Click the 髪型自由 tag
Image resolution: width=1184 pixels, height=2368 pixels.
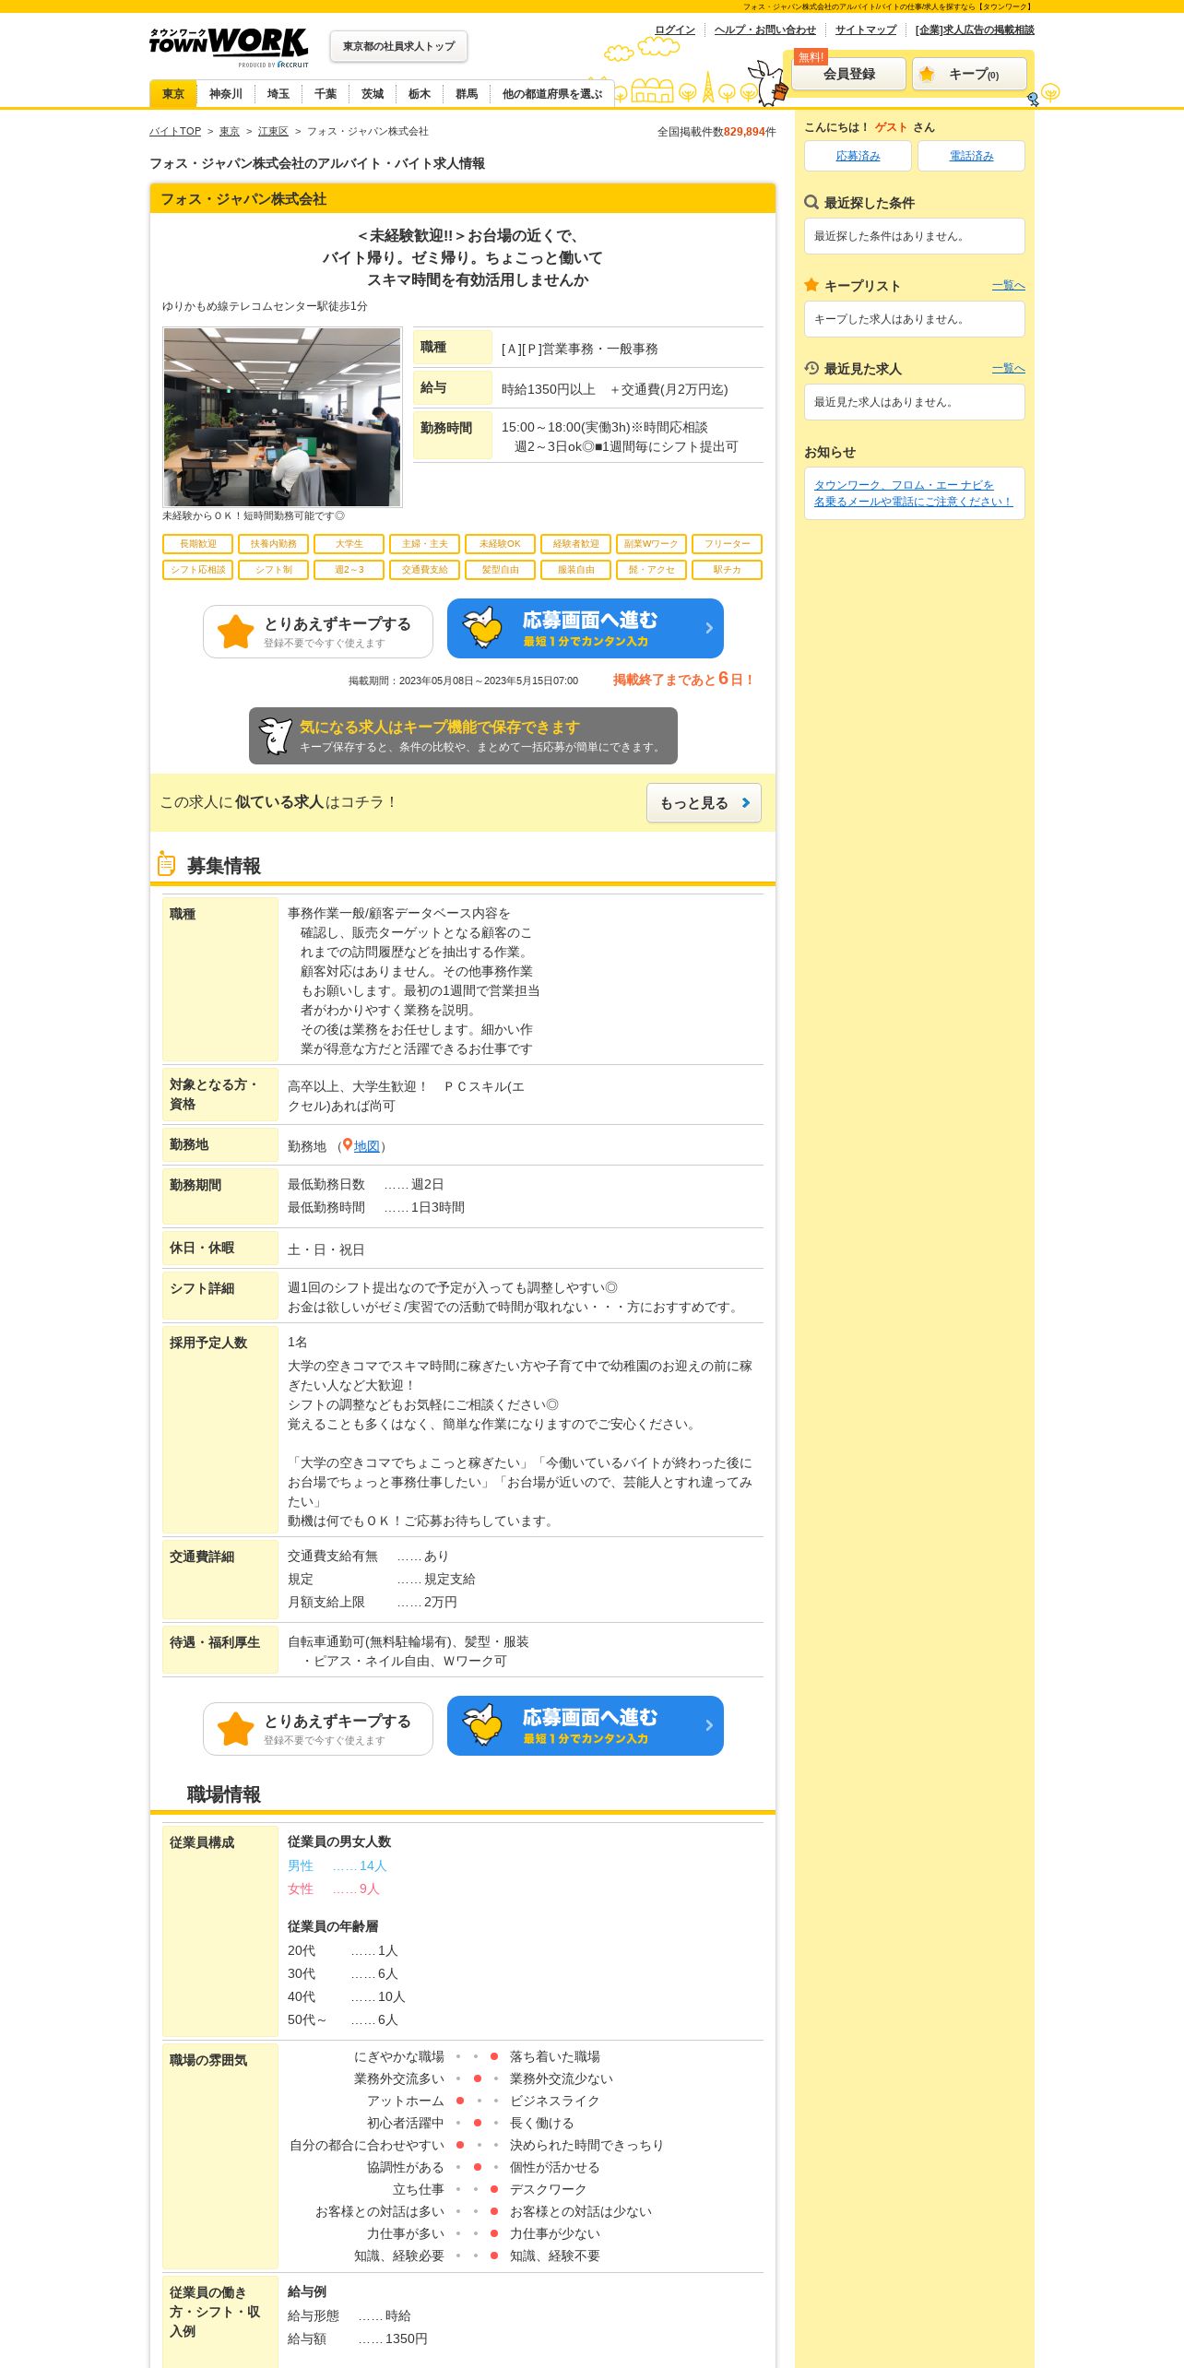tap(500, 570)
